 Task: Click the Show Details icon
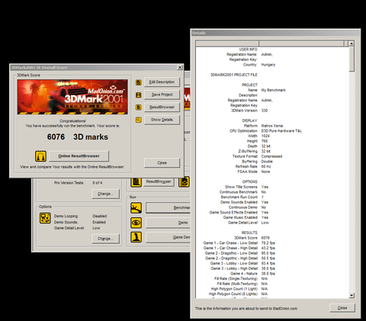tap(139, 120)
